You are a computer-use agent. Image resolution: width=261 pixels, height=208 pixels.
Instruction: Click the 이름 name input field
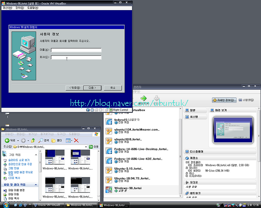click(76, 50)
